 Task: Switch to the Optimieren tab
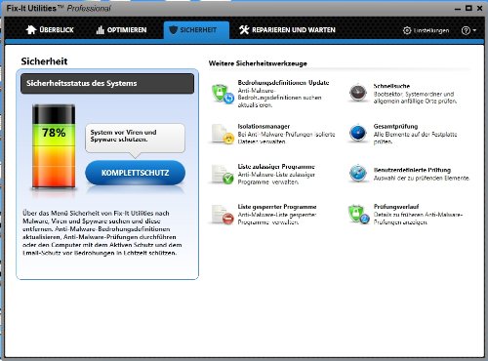click(x=121, y=30)
